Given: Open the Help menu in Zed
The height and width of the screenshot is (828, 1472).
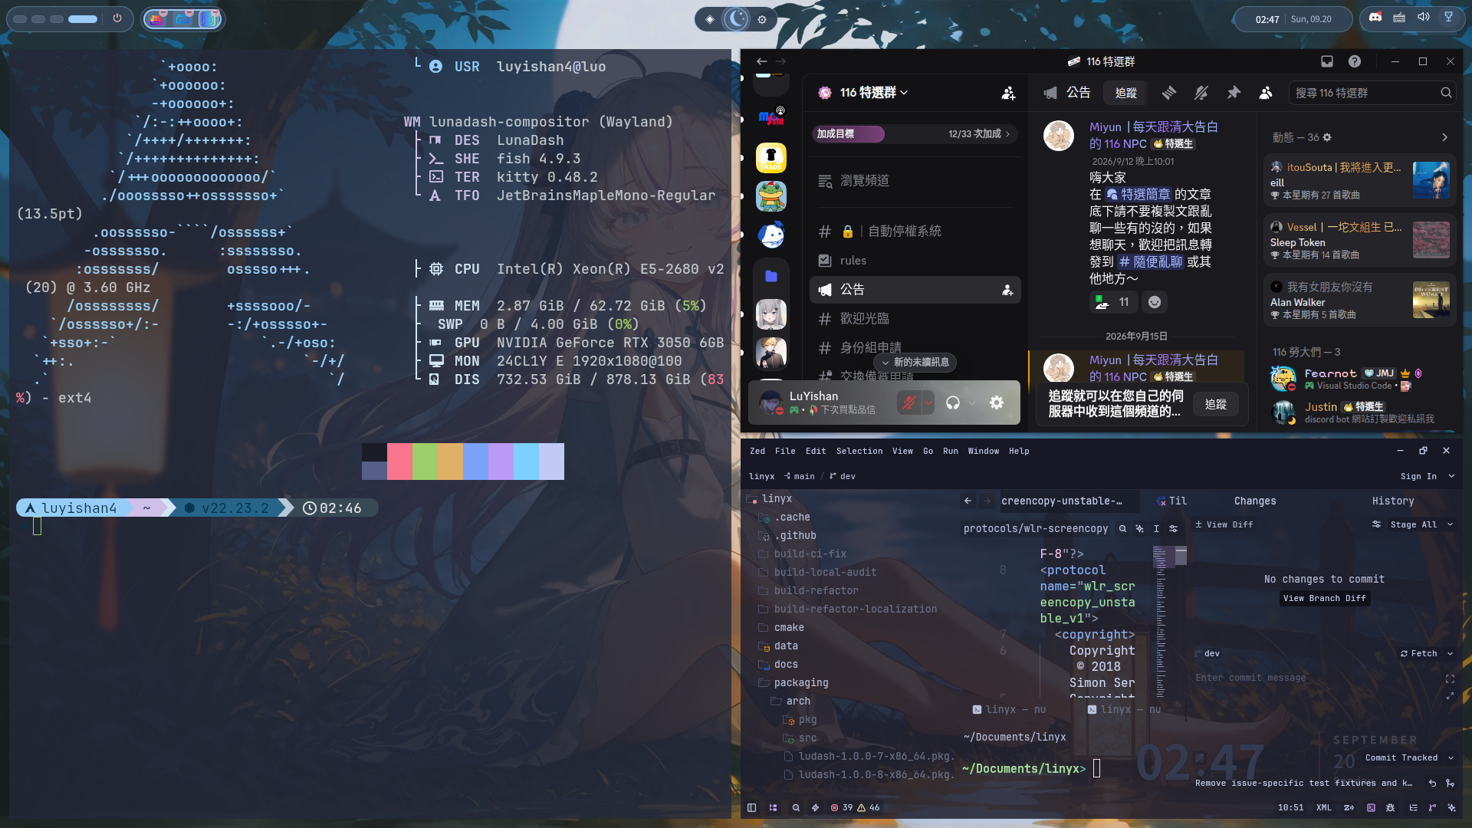Looking at the screenshot, I should click(1019, 452).
